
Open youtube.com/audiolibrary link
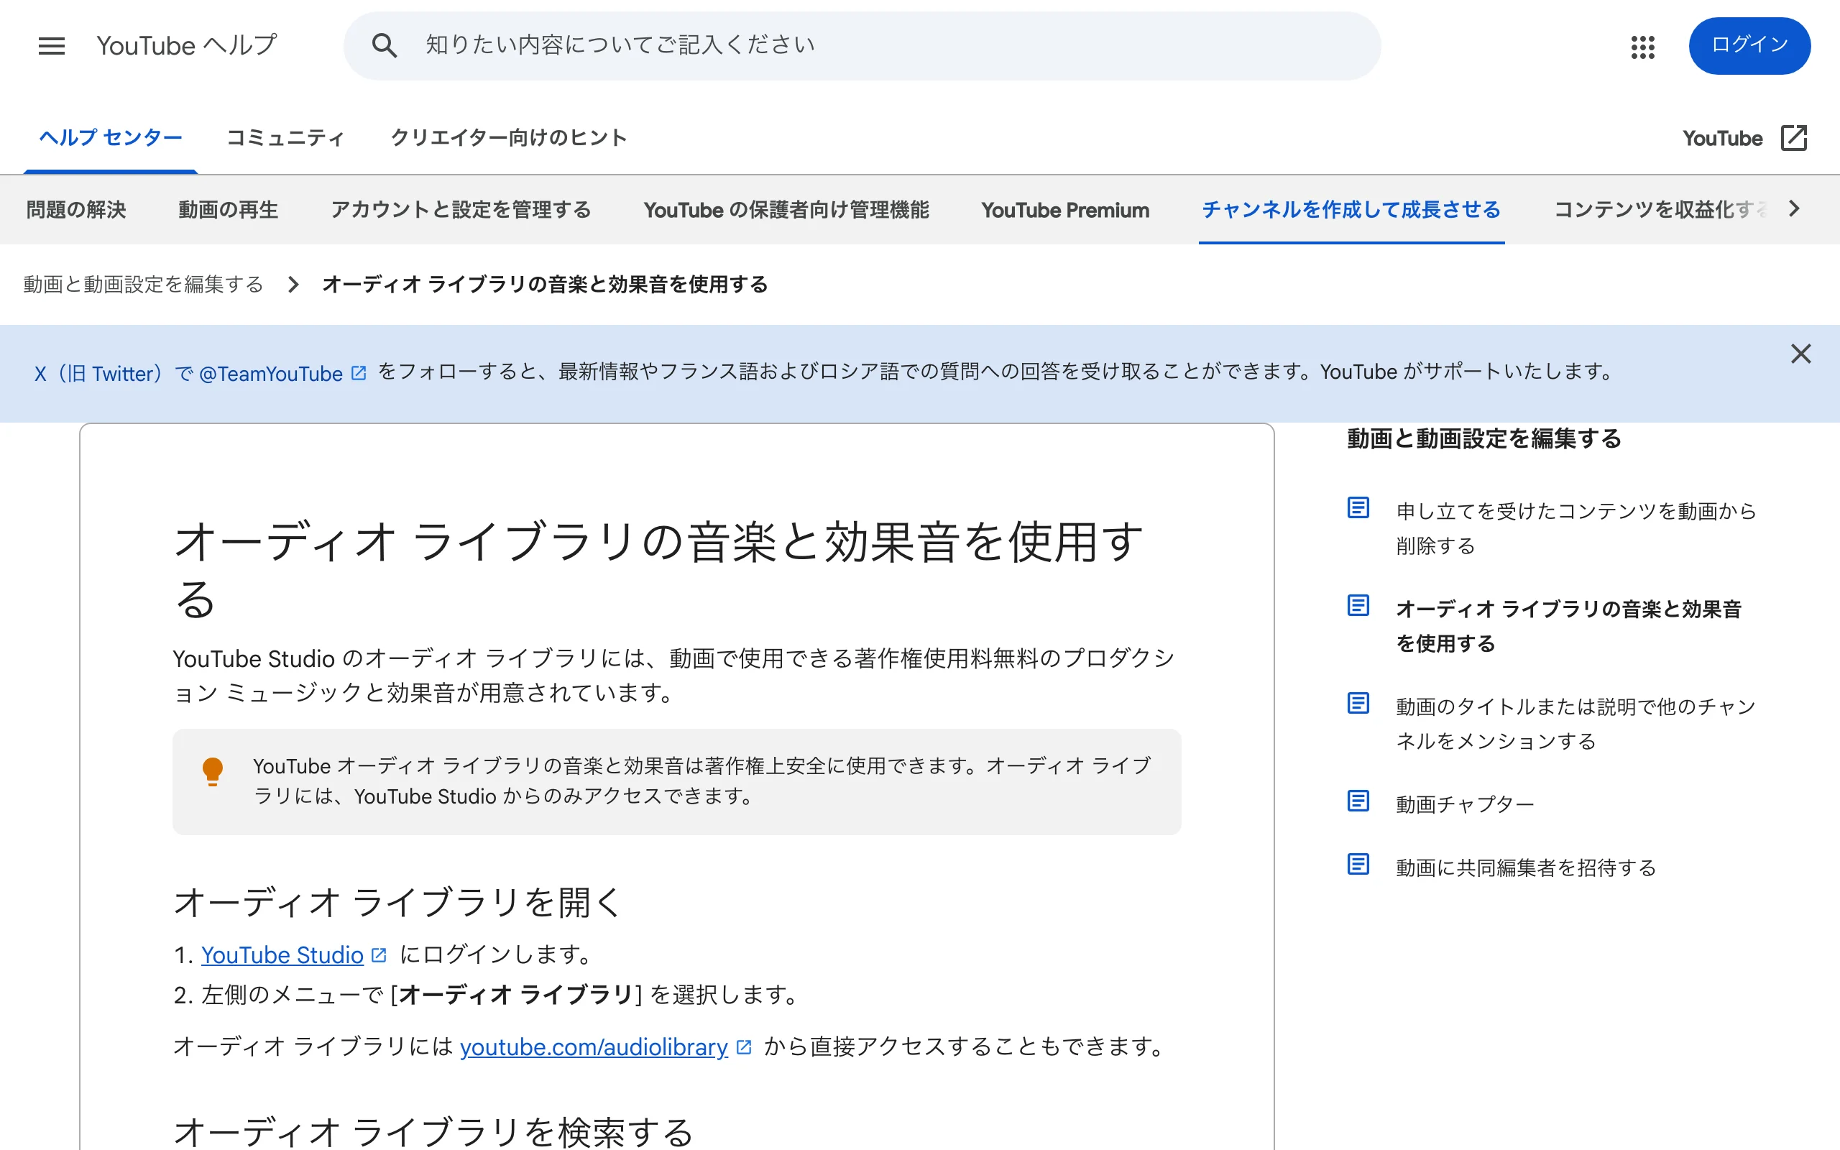coord(594,1046)
